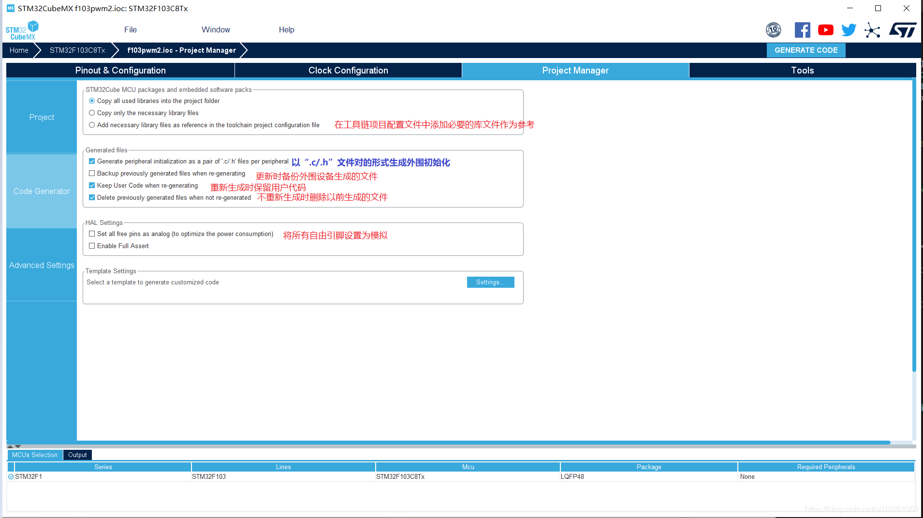Screen dimensions: 923x518
Task: Switch to Clock Configuration tab
Action: click(348, 70)
